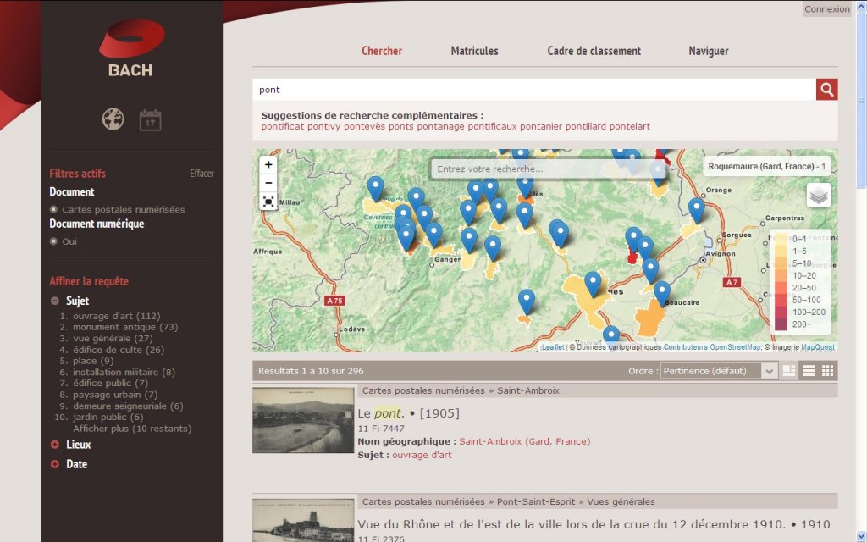Open the Ordre sorting dropdown
Image resolution: width=867 pixels, height=542 pixels.
click(x=718, y=371)
